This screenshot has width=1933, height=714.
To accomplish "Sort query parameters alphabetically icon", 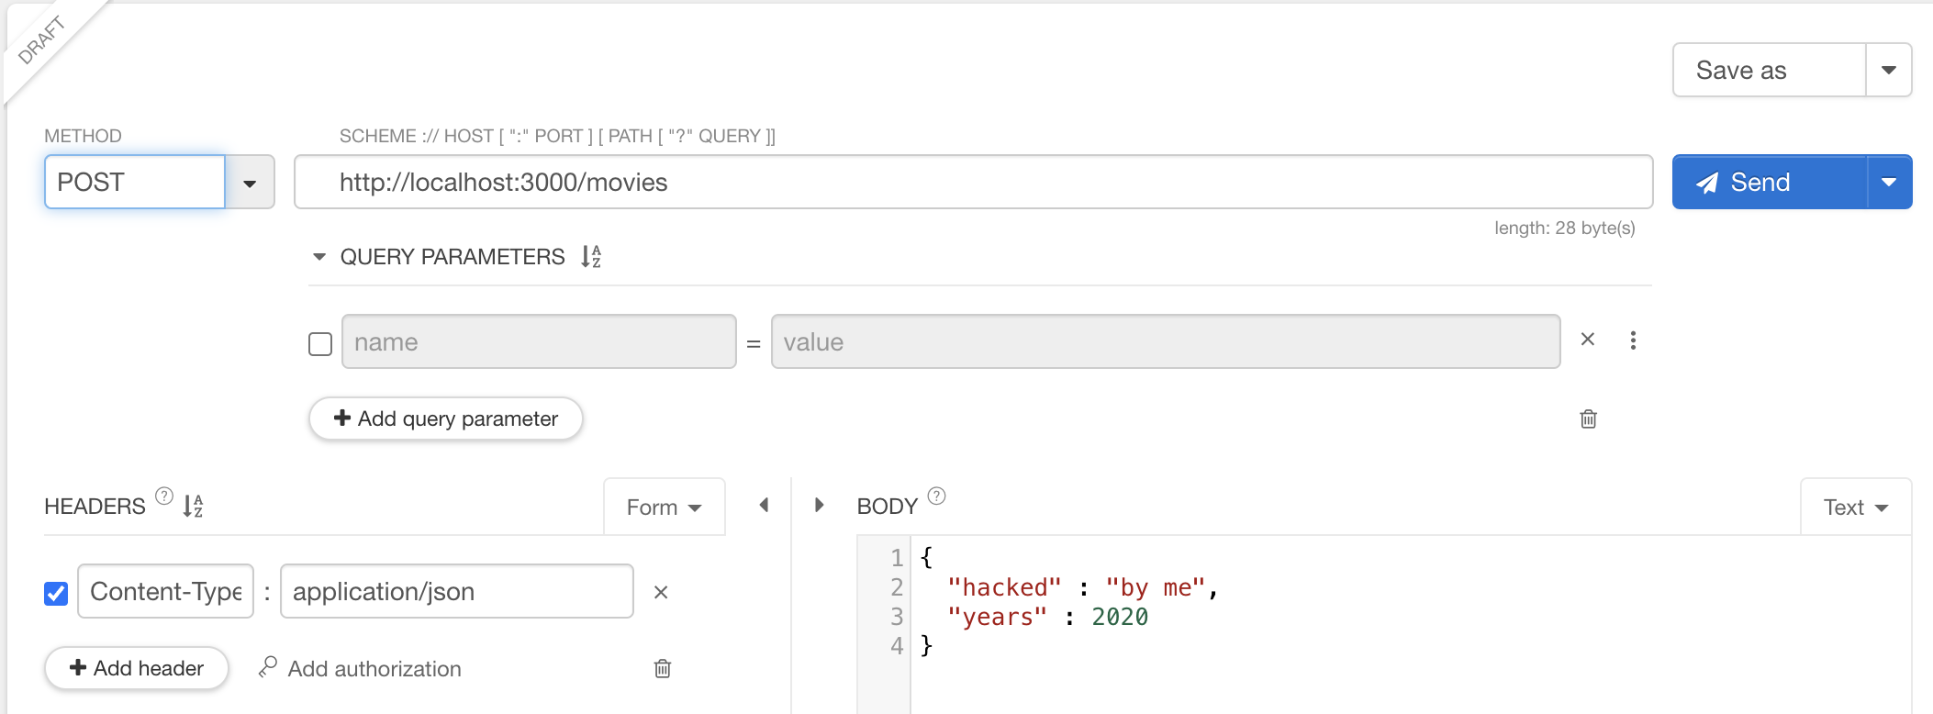I will 591,257.
